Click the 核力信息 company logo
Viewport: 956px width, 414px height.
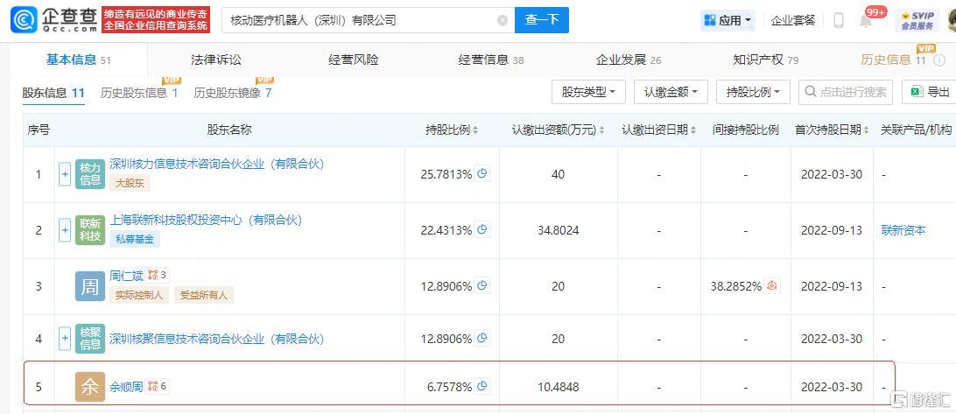90,174
